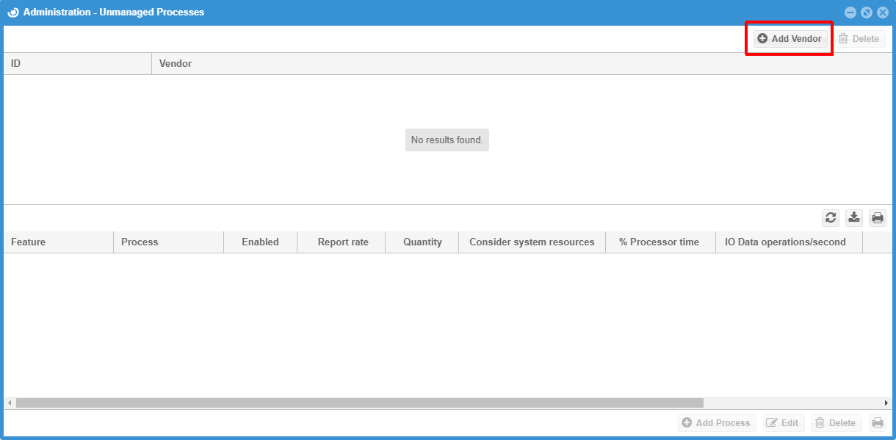
Task: Click the download/export icon
Action: [x=854, y=217]
